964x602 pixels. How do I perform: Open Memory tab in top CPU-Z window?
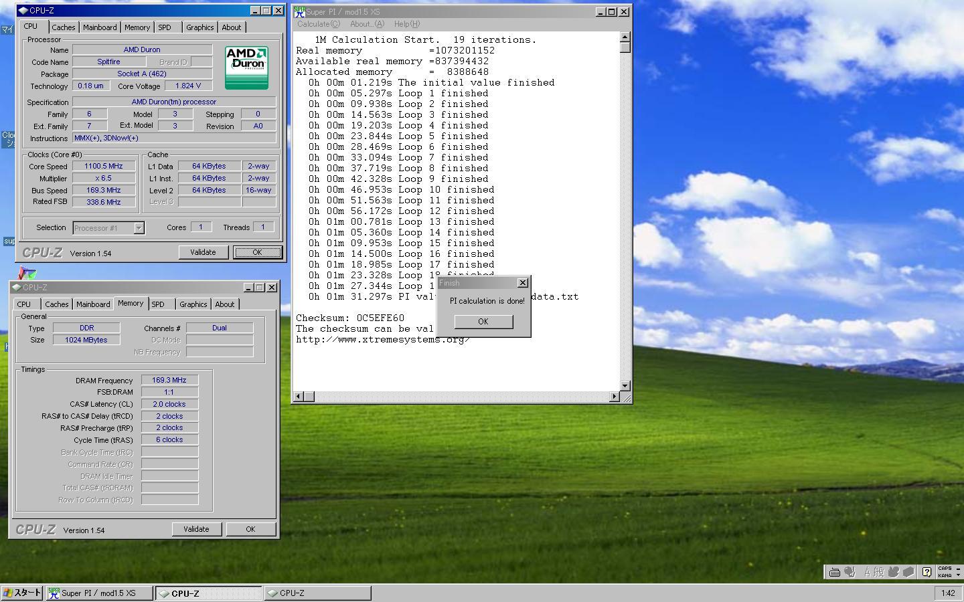[x=137, y=27]
